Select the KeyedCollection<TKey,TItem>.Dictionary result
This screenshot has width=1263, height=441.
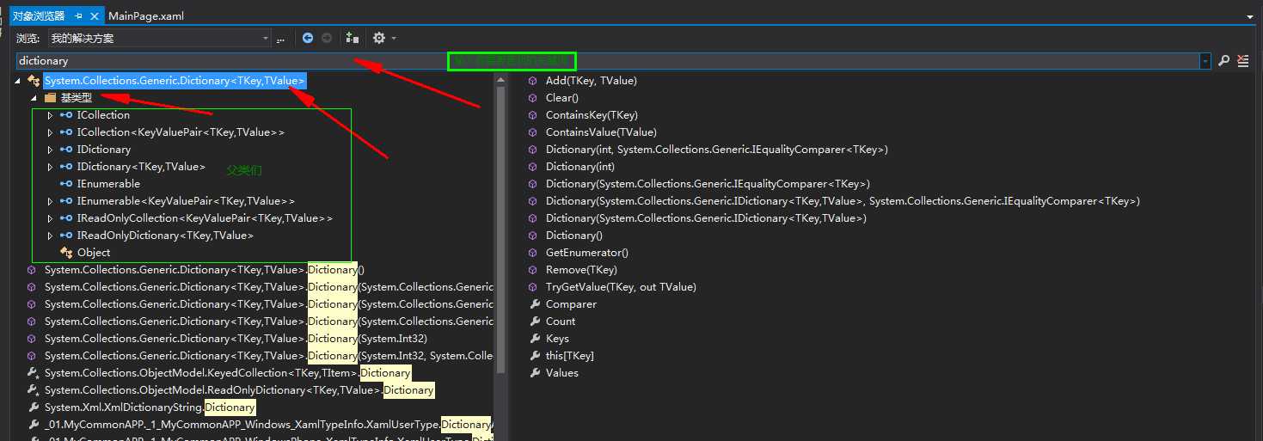click(x=228, y=372)
